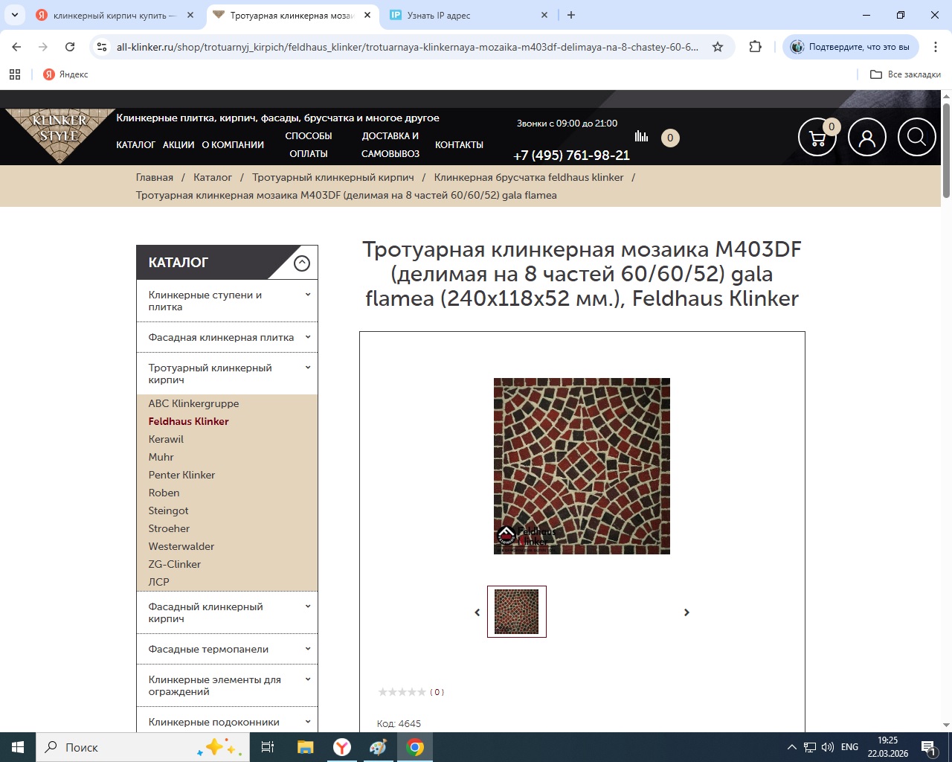Select Stroeher brand link

tap(169, 528)
